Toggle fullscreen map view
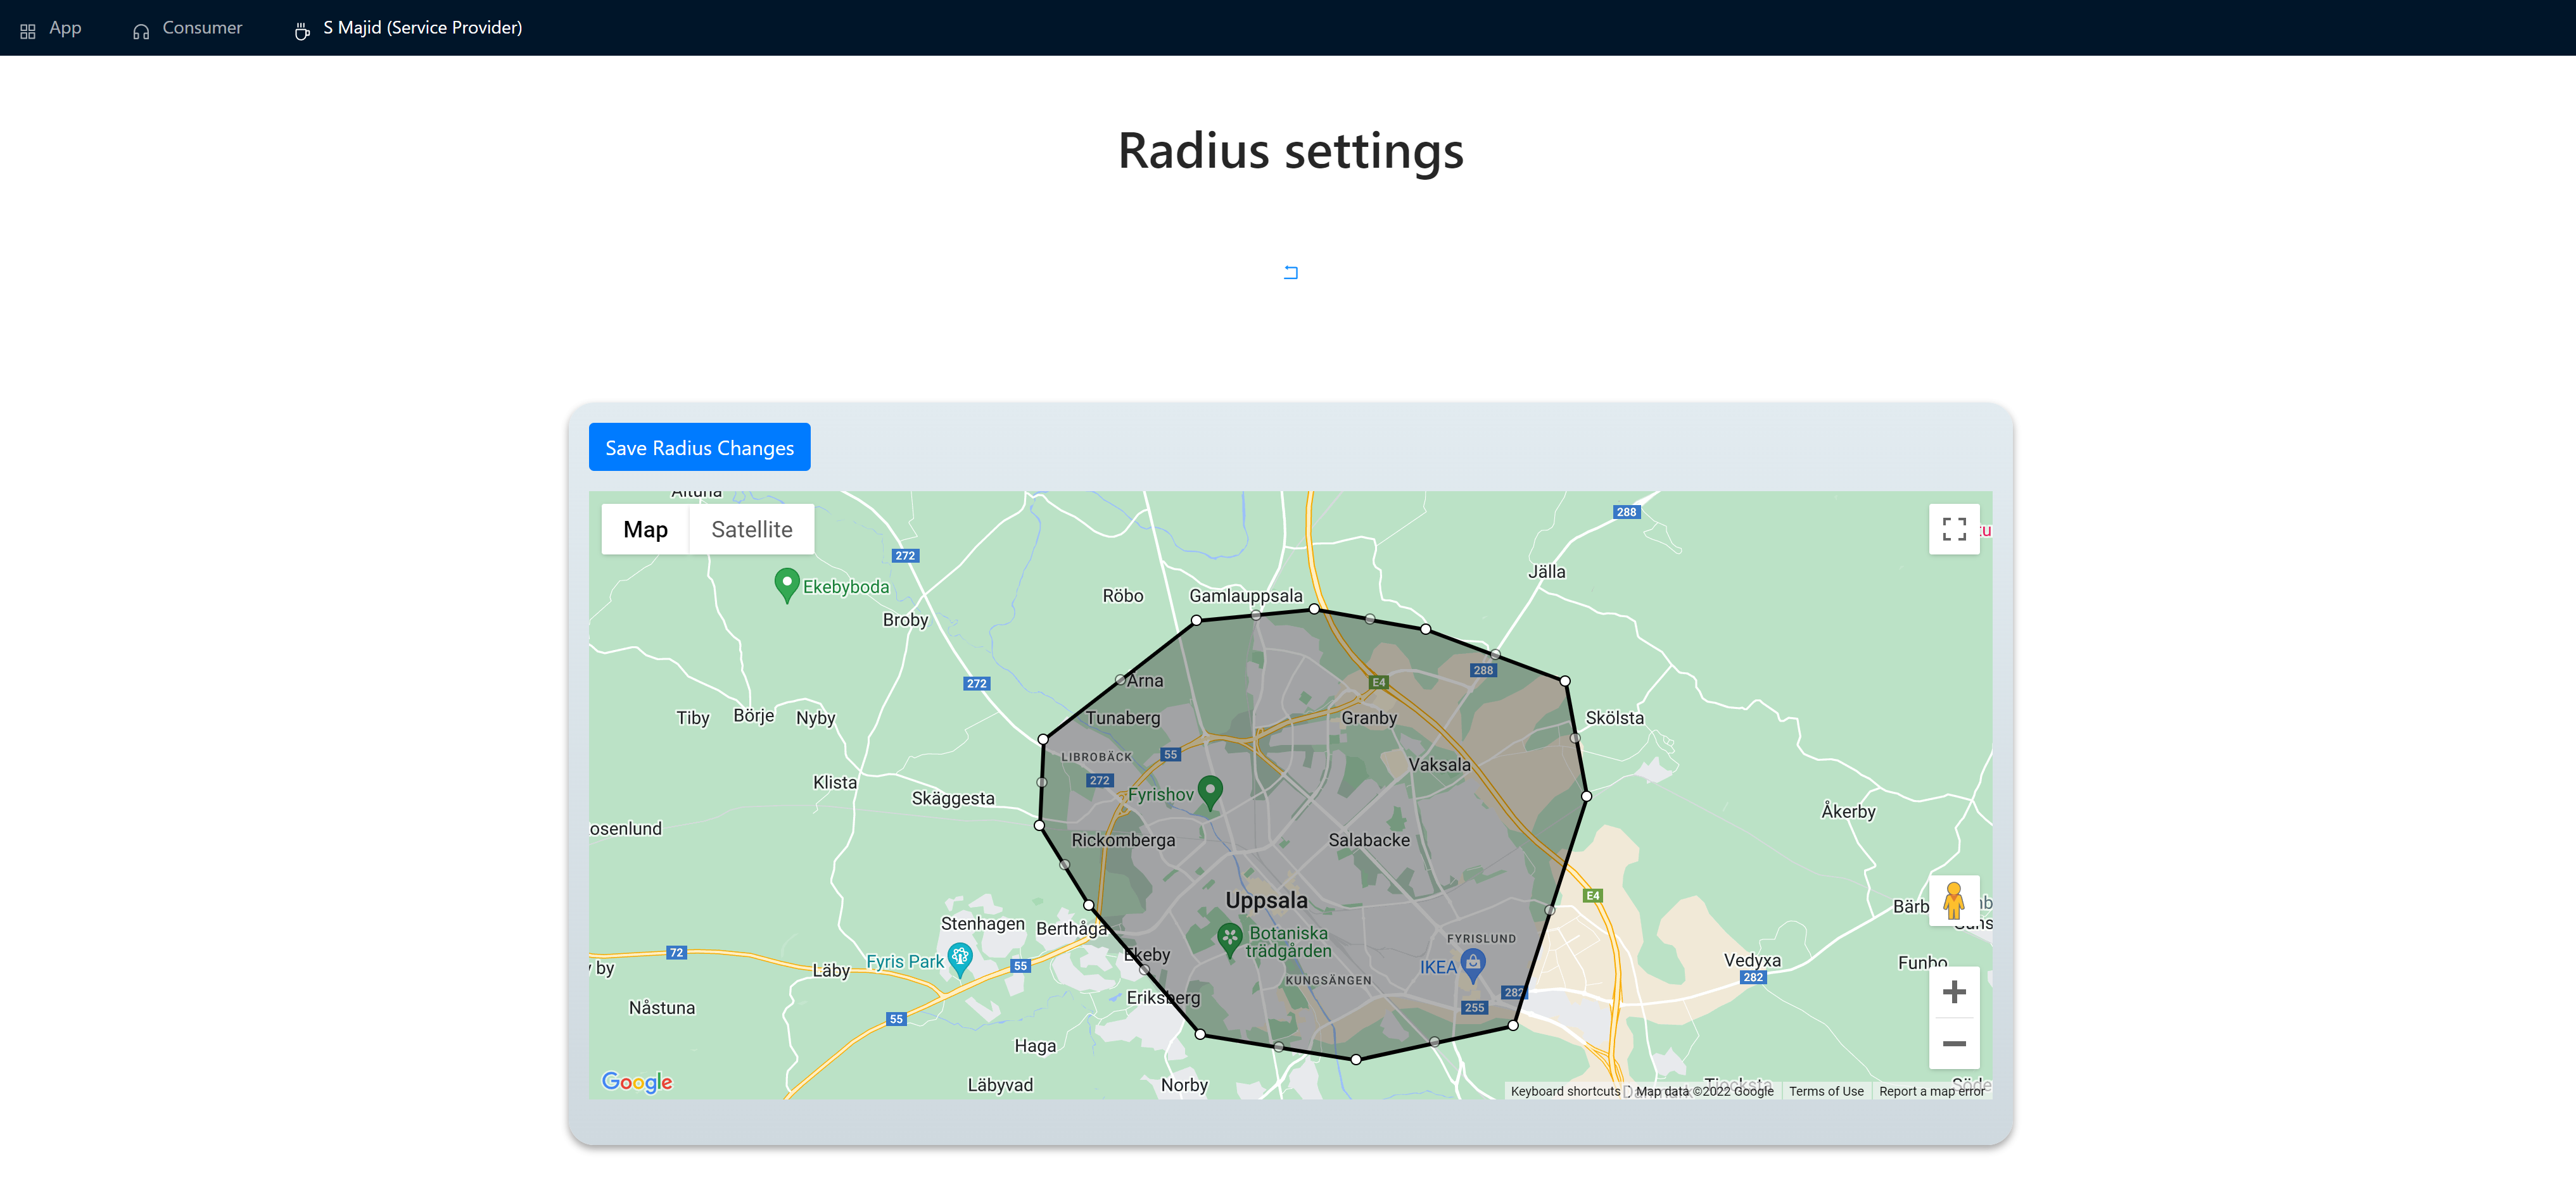 (1954, 529)
